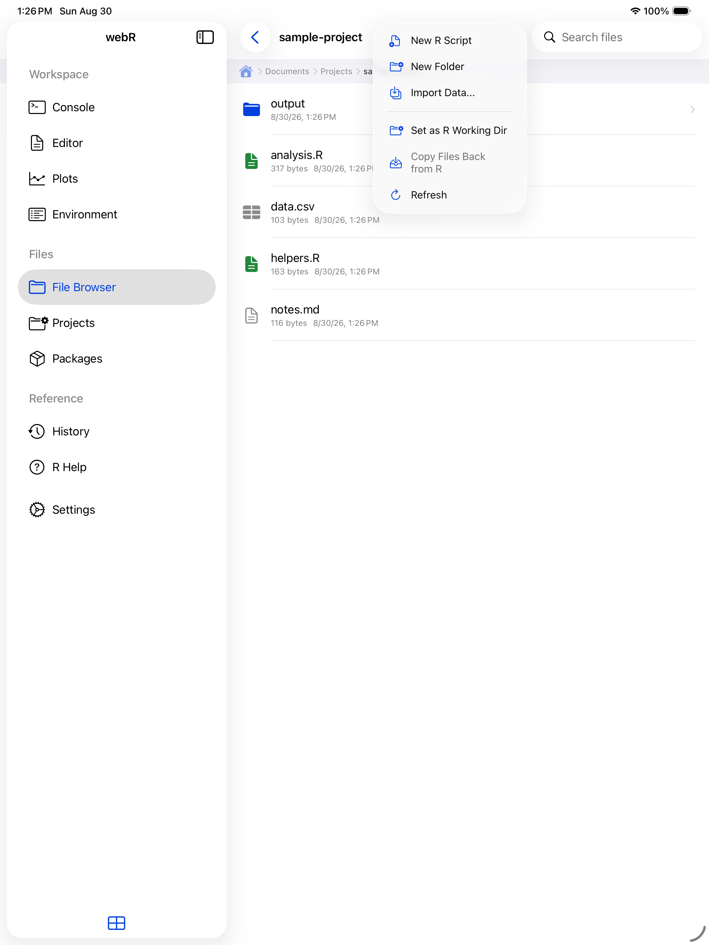Navigate to Documents in breadcrumb
709x945 pixels.
point(287,71)
